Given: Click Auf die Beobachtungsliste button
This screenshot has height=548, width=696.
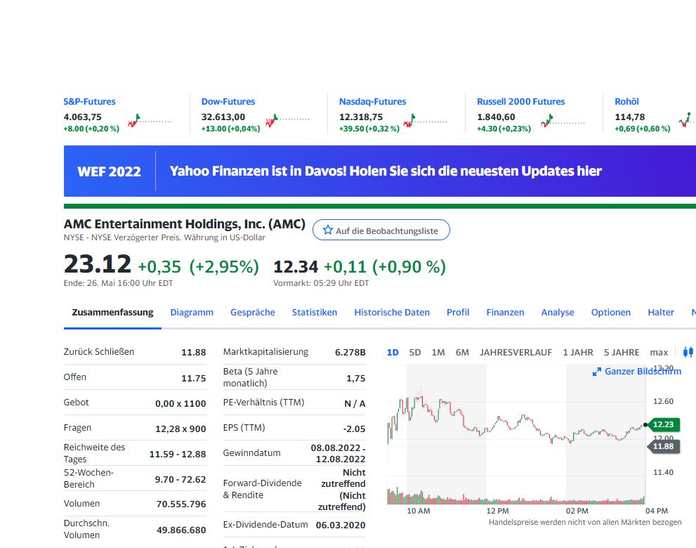Looking at the screenshot, I should [x=381, y=230].
